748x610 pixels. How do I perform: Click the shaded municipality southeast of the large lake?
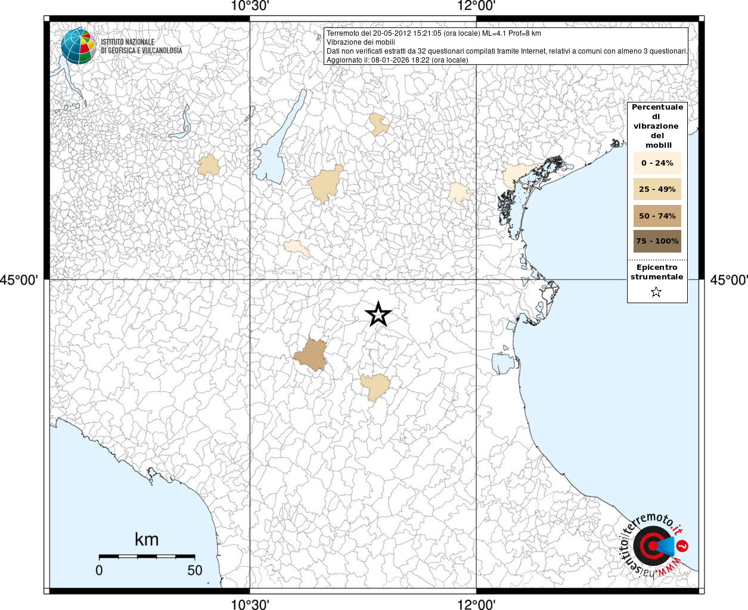click(326, 183)
